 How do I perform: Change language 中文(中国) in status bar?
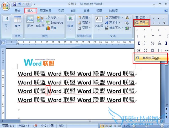(x=48, y=126)
